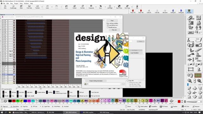This screenshot has height=114, width=203.
Task: Click the green grid display icon
Action: tap(198, 75)
